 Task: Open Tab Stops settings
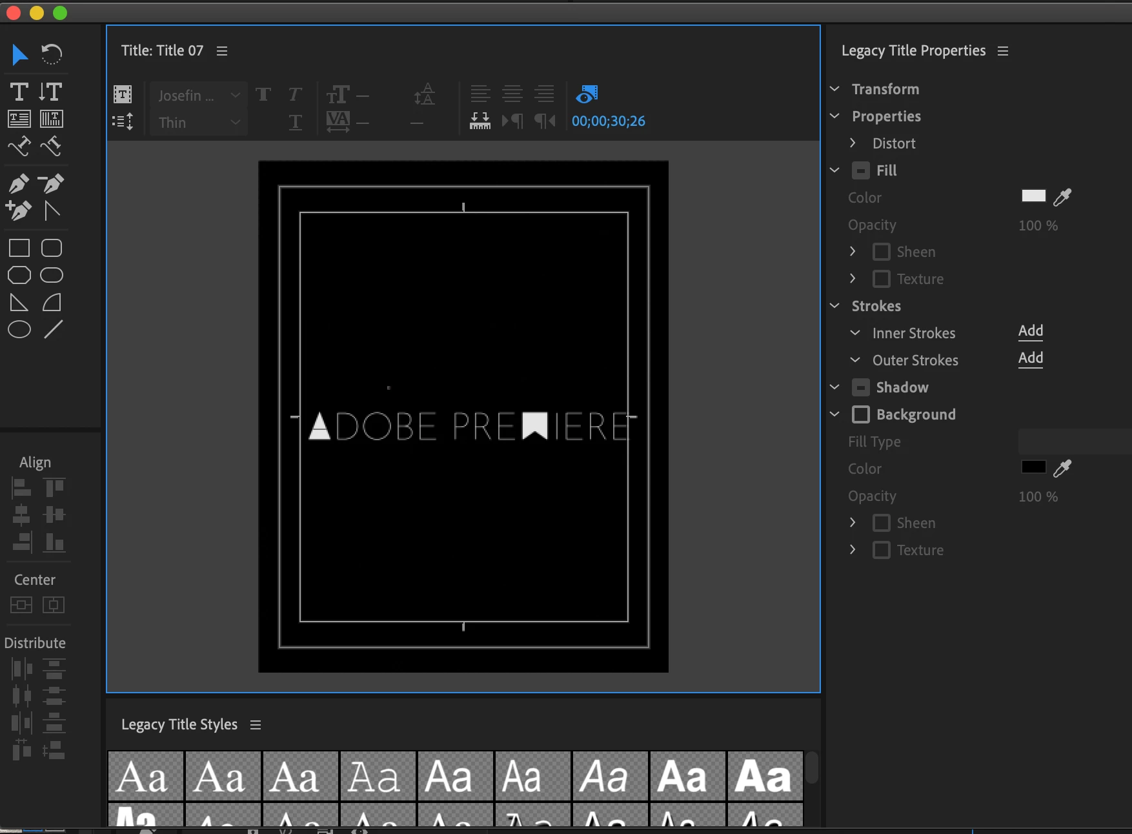tap(480, 121)
